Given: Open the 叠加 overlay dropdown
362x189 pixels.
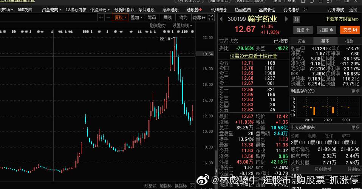Looking at the screenshot, I should pos(136,17).
